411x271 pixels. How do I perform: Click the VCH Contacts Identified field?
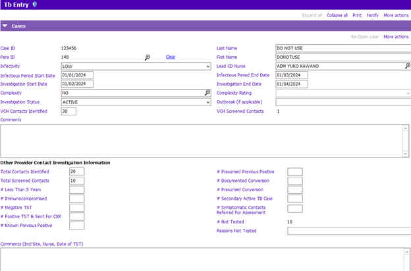pos(68,111)
